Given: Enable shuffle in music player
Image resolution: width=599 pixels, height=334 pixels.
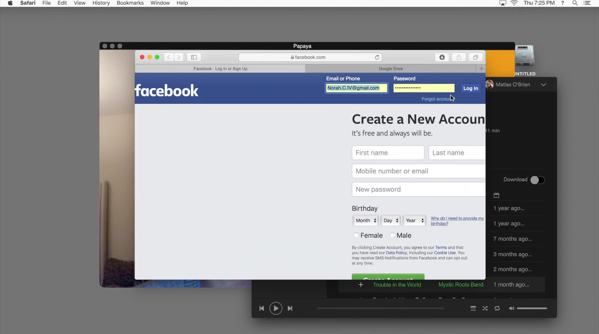Looking at the screenshot, I should coord(485,308).
